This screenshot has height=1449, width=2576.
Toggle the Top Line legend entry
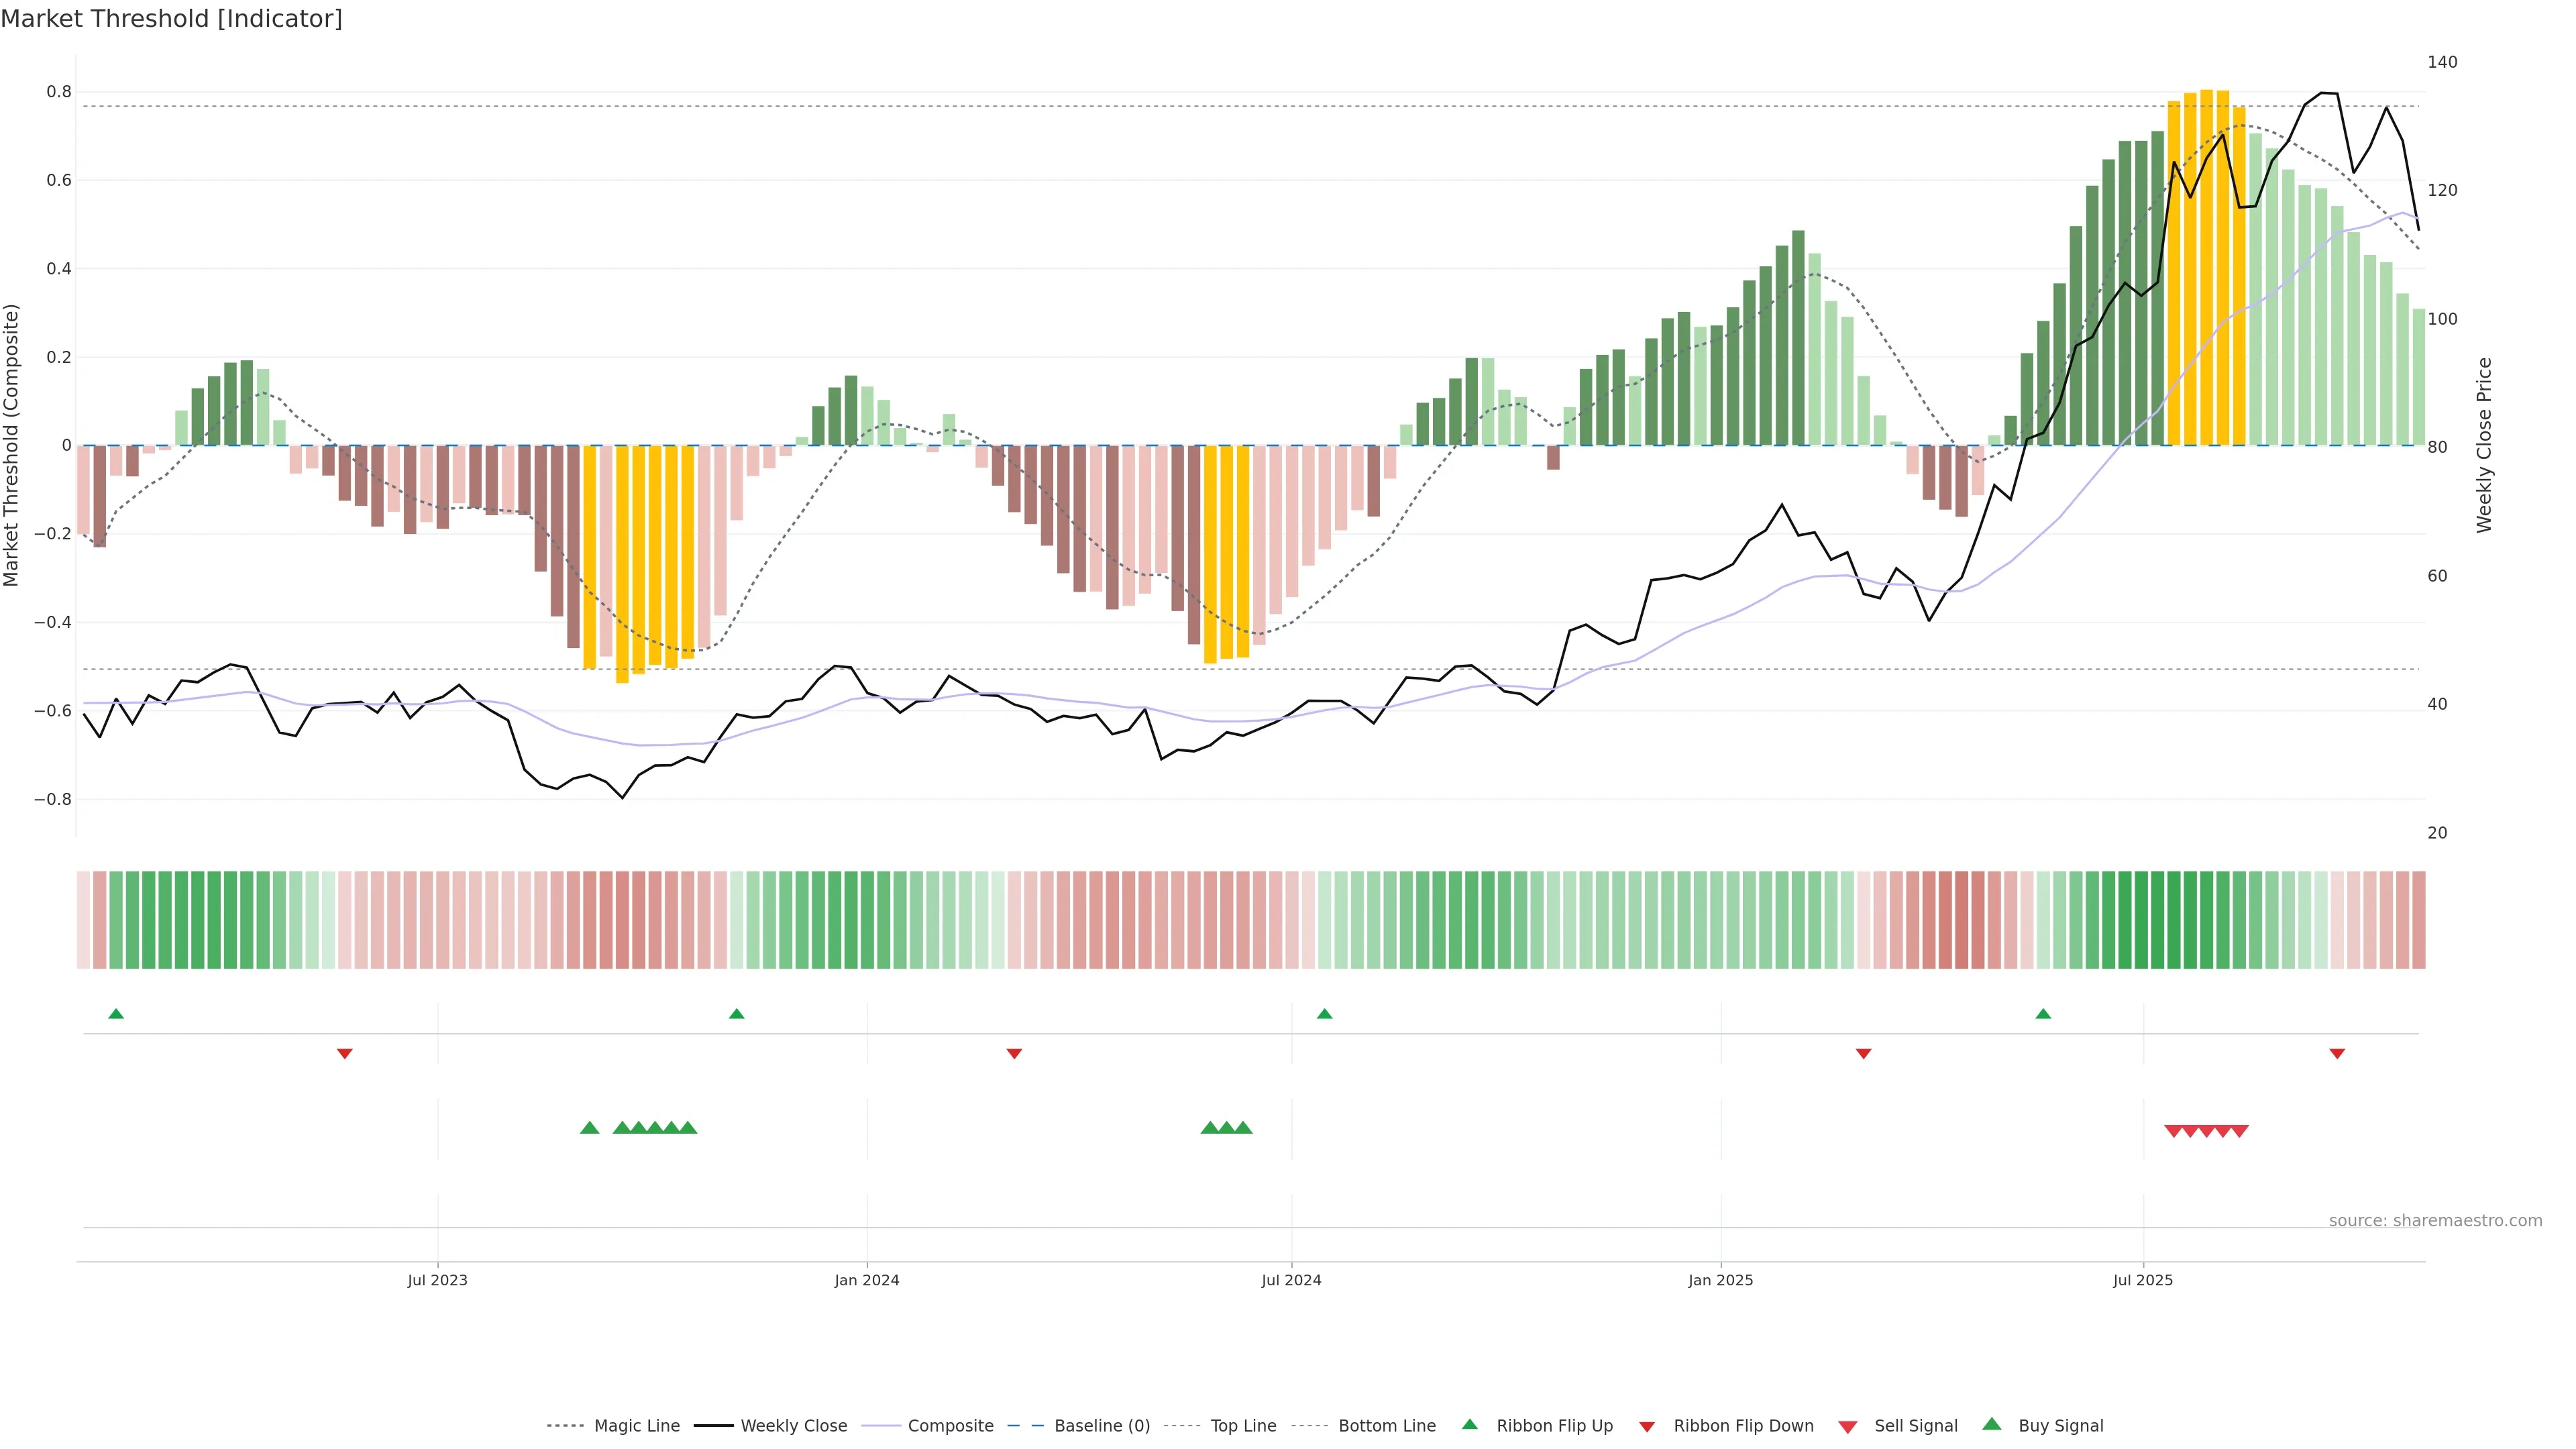click(x=1243, y=1426)
